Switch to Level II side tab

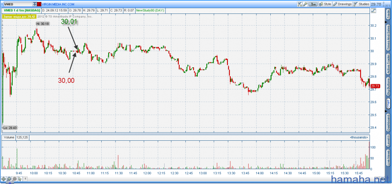pos(388,141)
